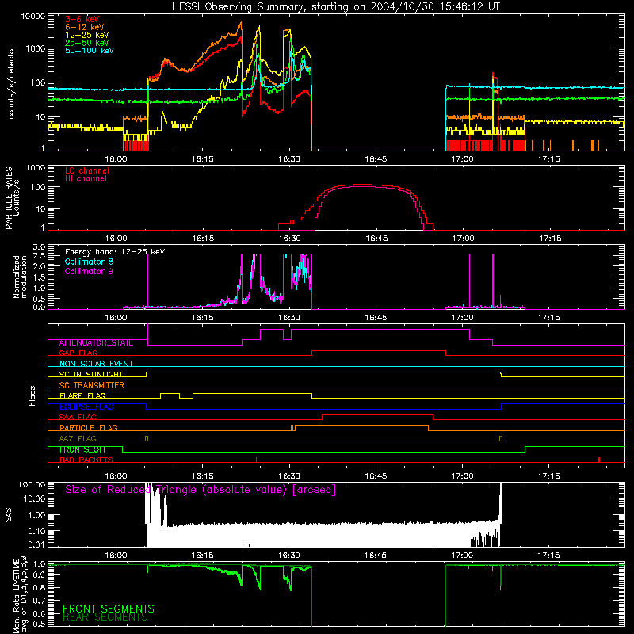Click the Flags panel axis title
634x634 pixels.
32,395
